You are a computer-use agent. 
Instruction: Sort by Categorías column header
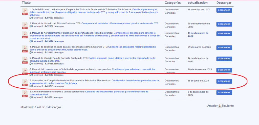(172, 3)
